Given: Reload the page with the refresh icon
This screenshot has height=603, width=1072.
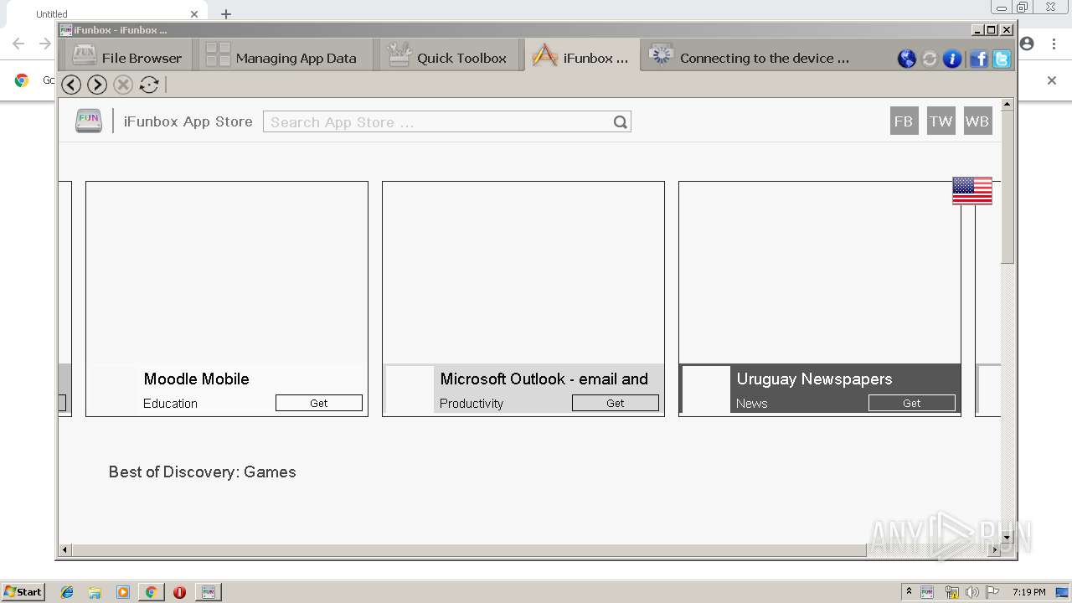Looking at the screenshot, I should 149,85.
